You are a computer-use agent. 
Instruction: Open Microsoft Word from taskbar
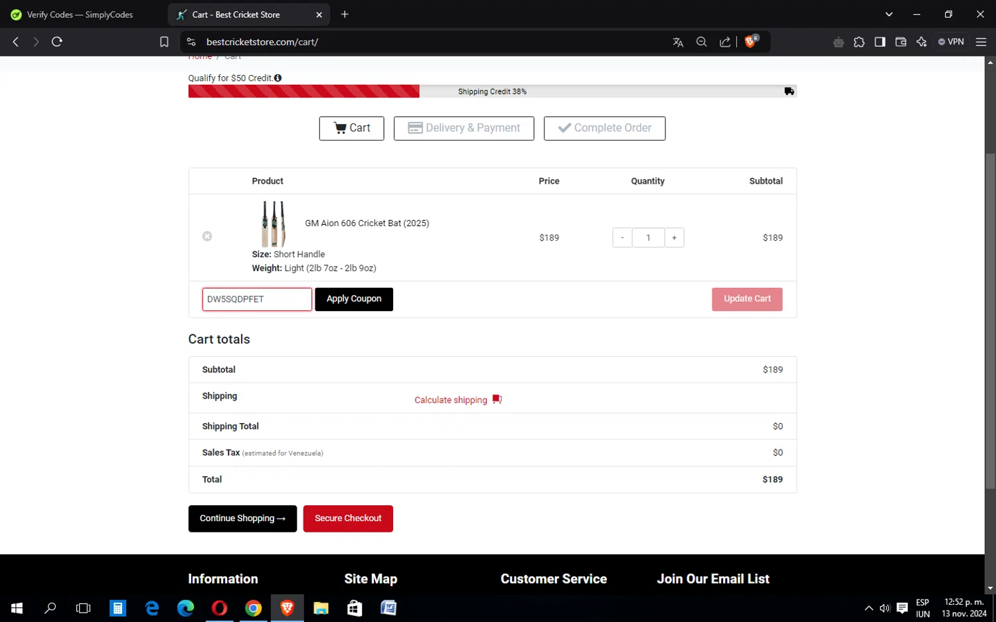point(388,608)
